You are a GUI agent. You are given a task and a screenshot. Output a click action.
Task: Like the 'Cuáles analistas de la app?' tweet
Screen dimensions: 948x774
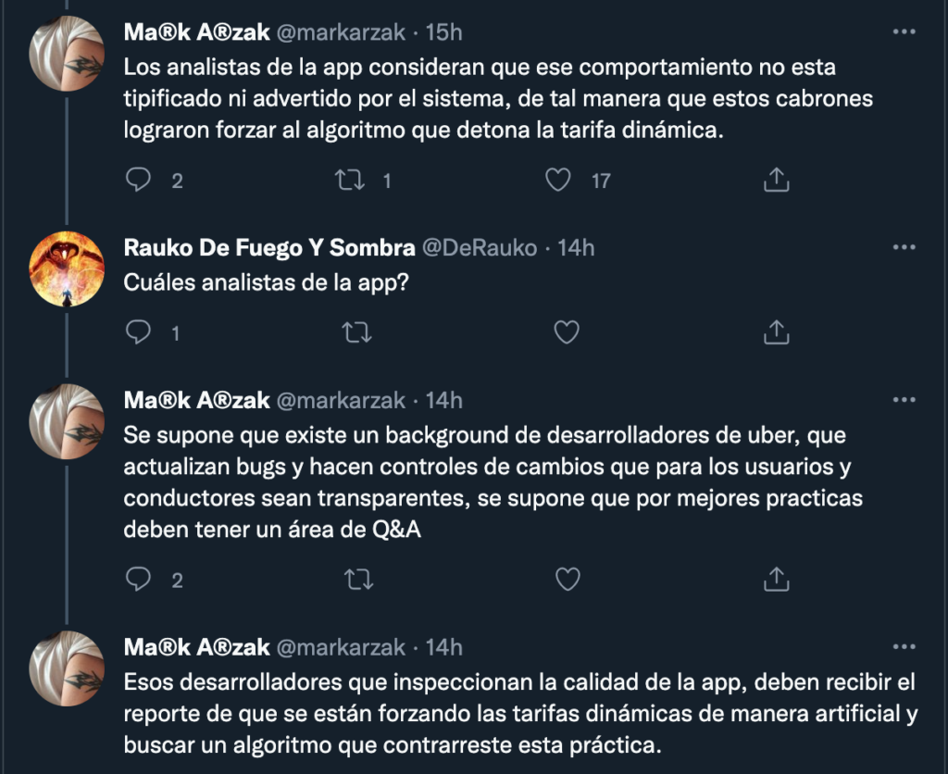(567, 331)
